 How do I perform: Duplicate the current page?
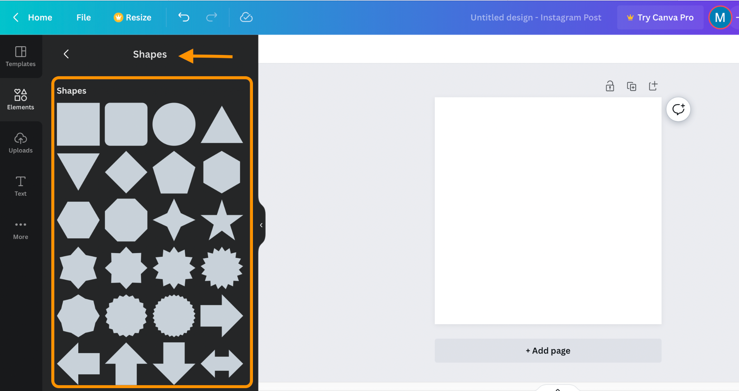tap(631, 86)
